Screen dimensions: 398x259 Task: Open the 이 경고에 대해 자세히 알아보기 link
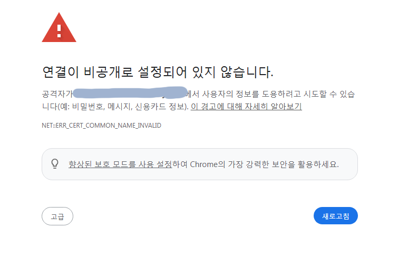coord(246,107)
